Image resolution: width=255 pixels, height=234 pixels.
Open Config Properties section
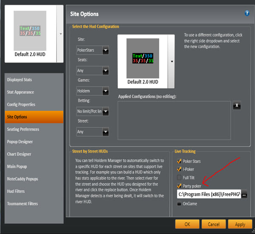click(34, 104)
